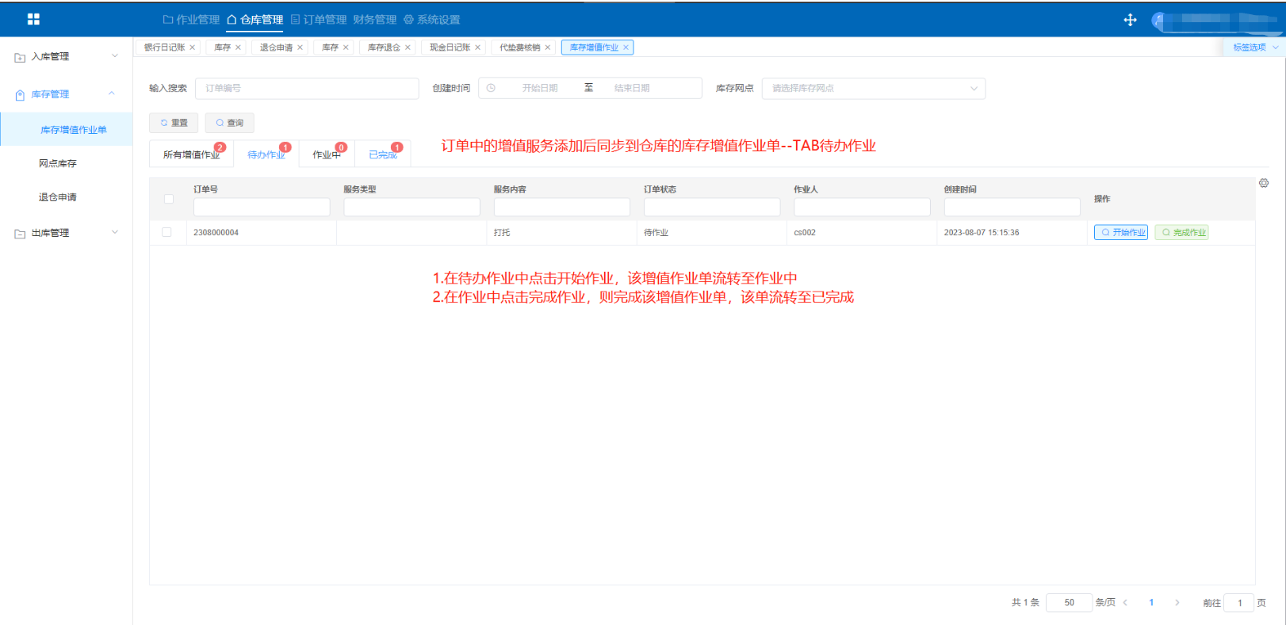
Task: Open the 标签选项 dropdown
Action: [1255, 48]
